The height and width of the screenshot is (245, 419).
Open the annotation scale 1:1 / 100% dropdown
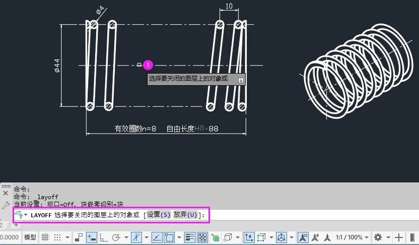(352, 237)
